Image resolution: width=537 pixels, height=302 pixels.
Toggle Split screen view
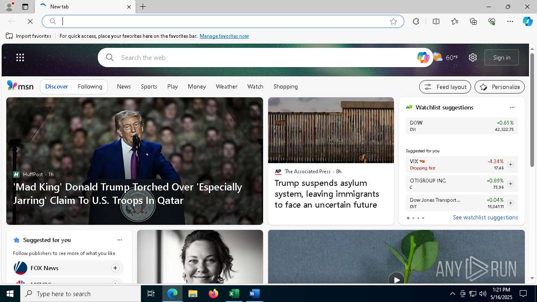click(x=436, y=21)
